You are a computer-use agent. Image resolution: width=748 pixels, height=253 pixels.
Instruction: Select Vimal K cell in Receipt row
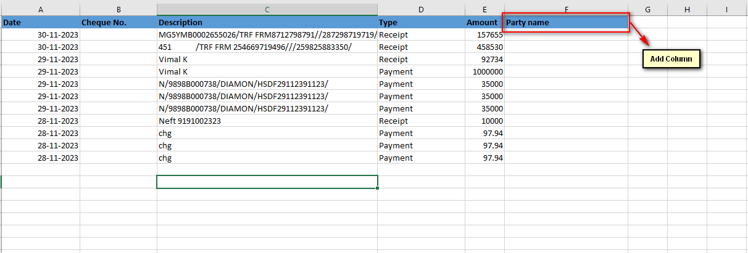pyautogui.click(x=267, y=59)
